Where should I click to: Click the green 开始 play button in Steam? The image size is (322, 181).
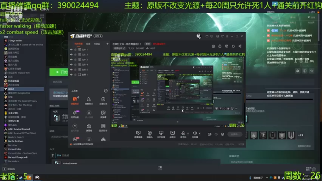click(x=59, y=72)
